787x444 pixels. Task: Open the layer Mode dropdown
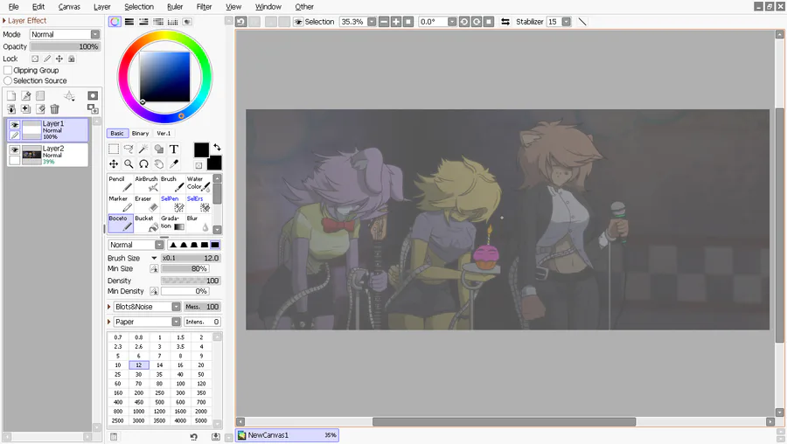coord(65,34)
